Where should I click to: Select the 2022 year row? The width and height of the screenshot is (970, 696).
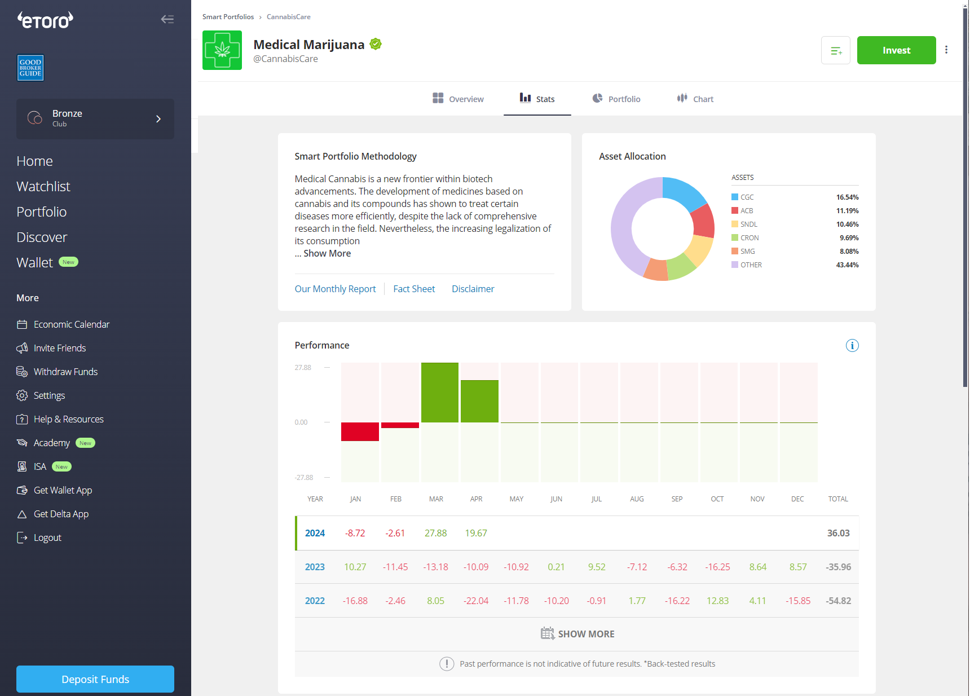click(x=577, y=601)
